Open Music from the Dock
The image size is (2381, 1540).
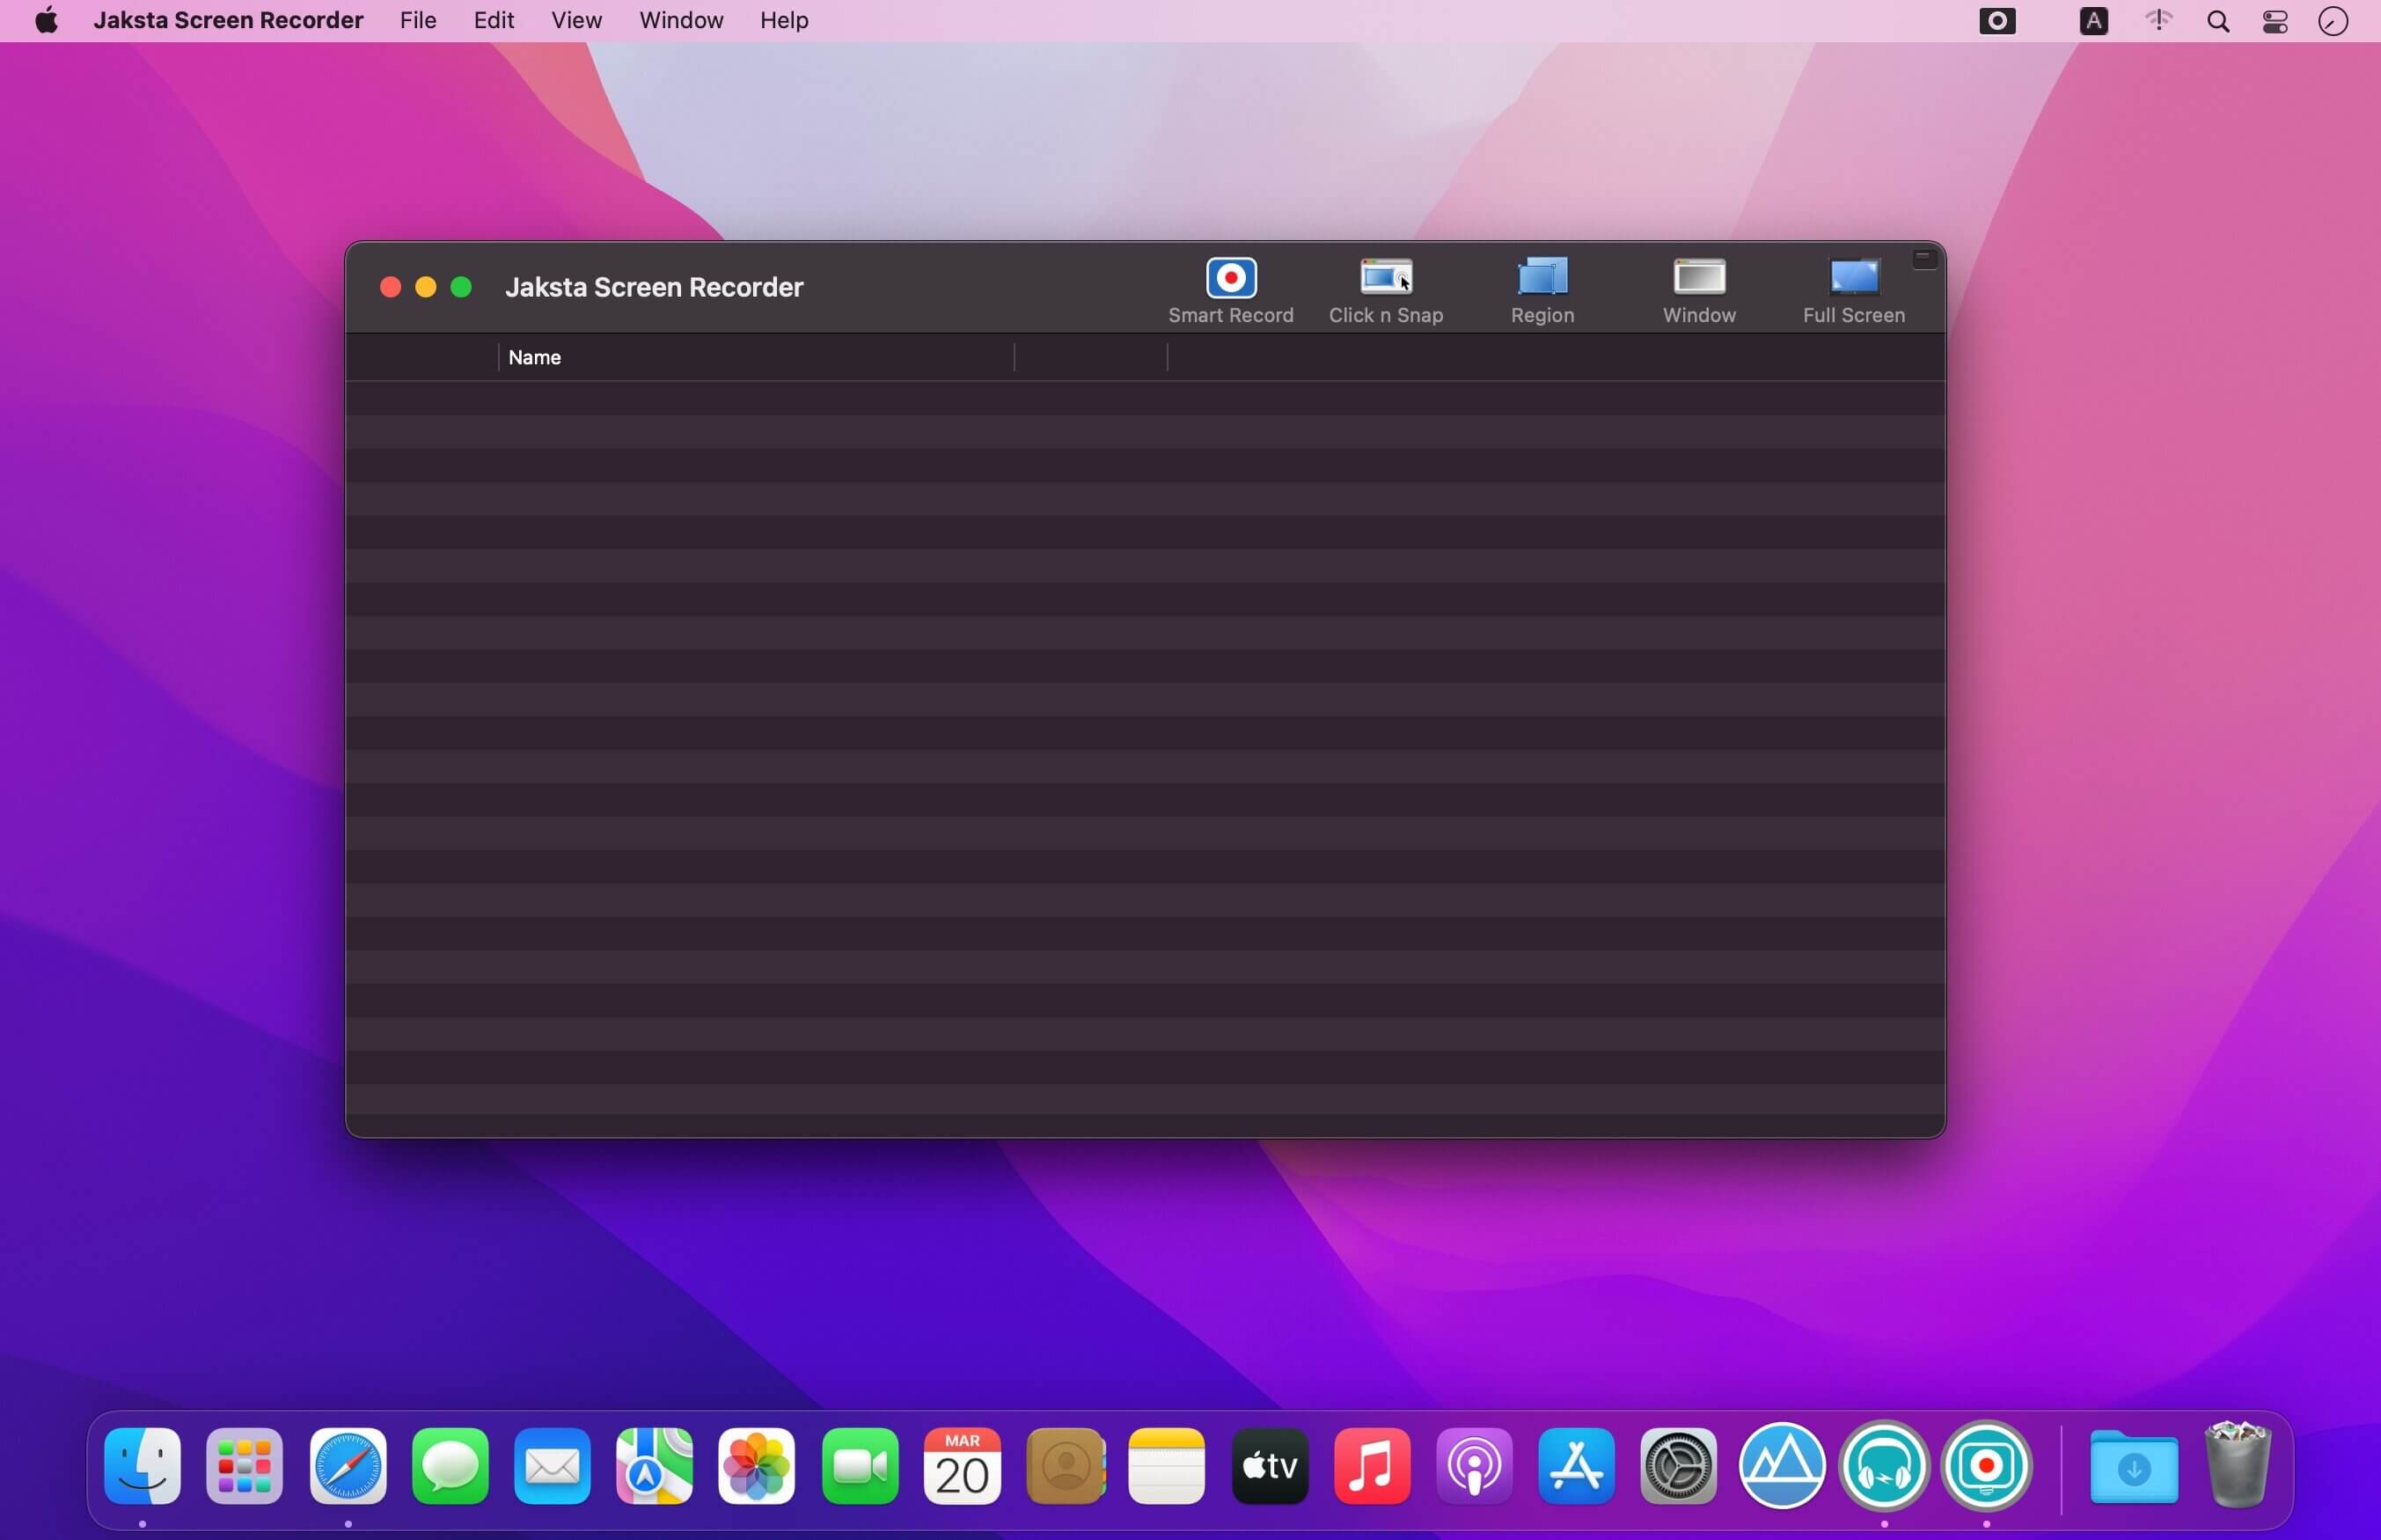pos(1372,1465)
